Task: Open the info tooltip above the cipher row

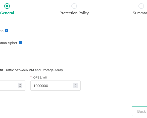Action: tap(7, 30)
